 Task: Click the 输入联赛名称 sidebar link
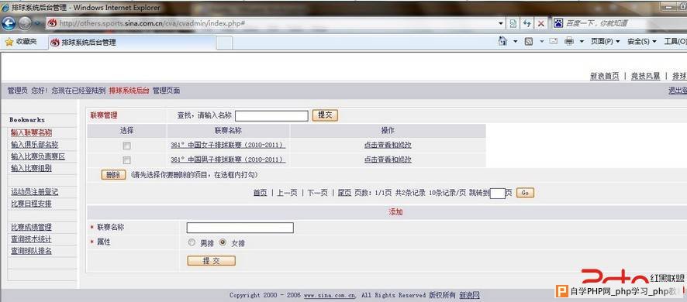(32, 132)
